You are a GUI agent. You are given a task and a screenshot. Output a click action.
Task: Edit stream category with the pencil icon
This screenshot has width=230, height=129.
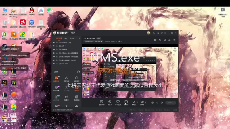[x=102, y=41]
